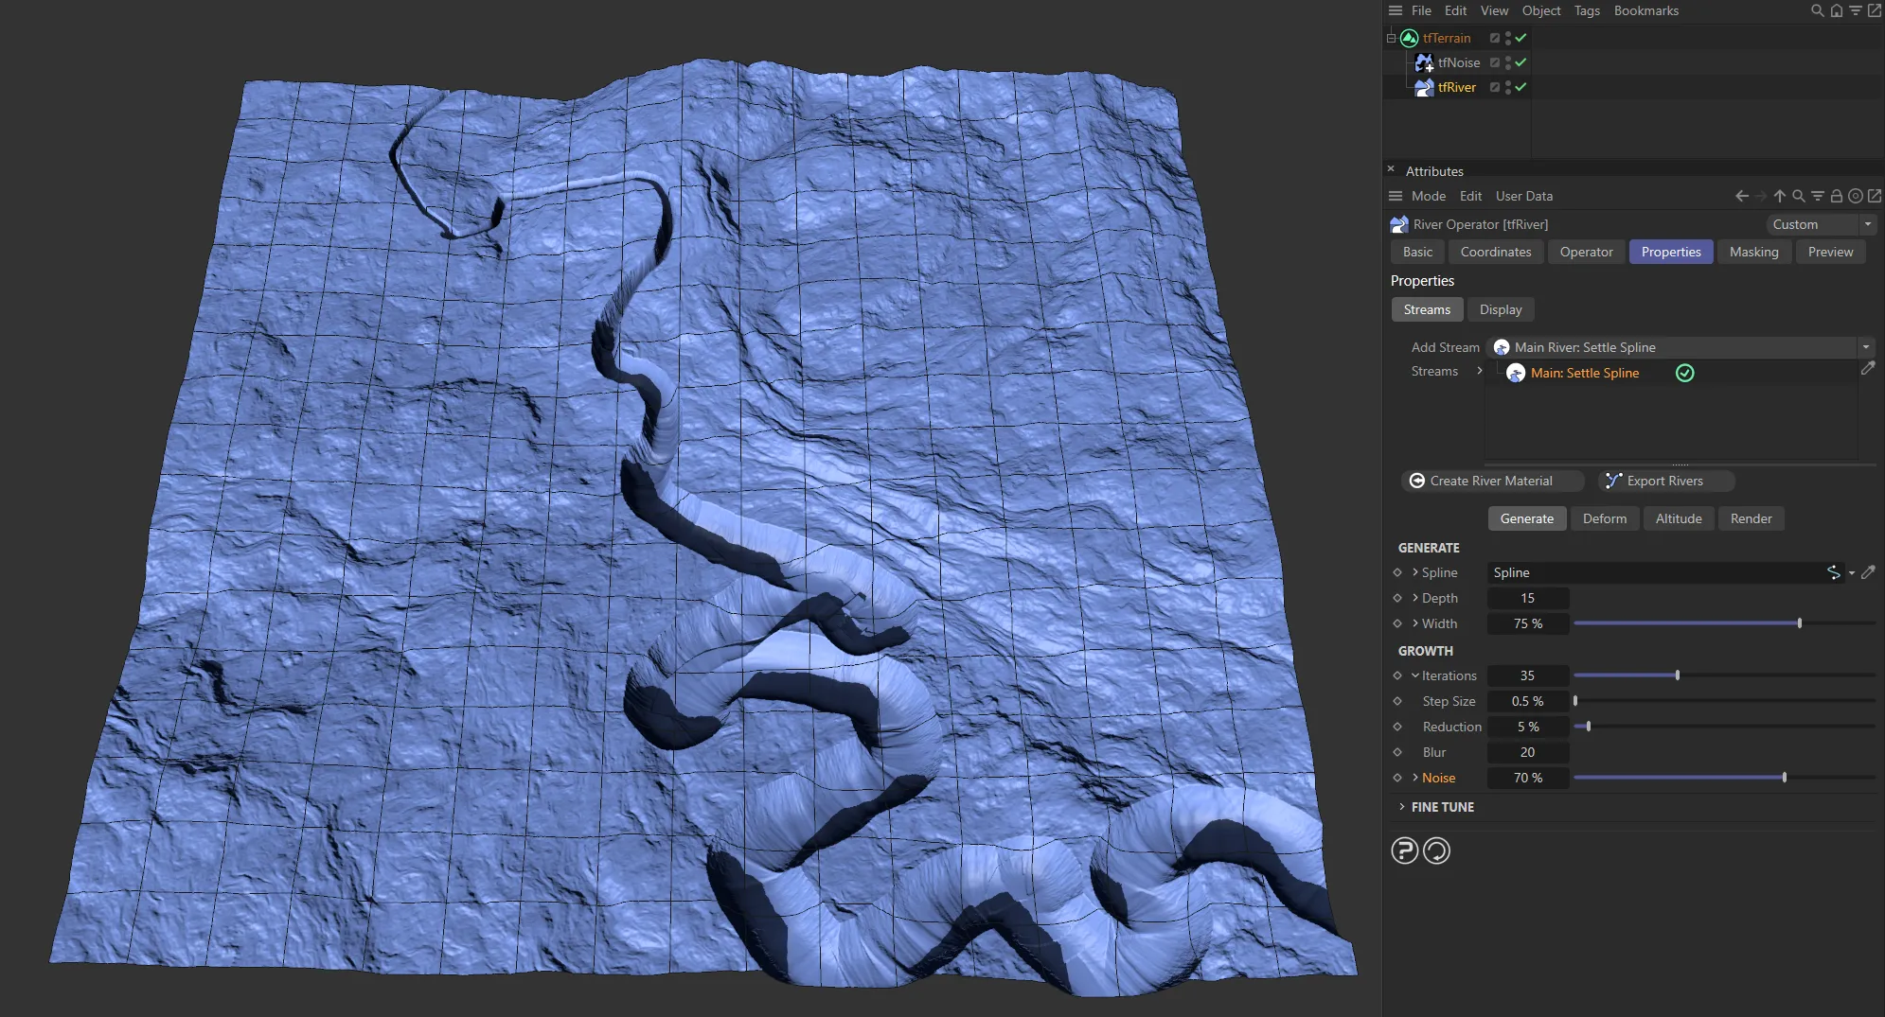Click the Export Rivers button
Screen dimensions: 1885x1017
(1663, 481)
